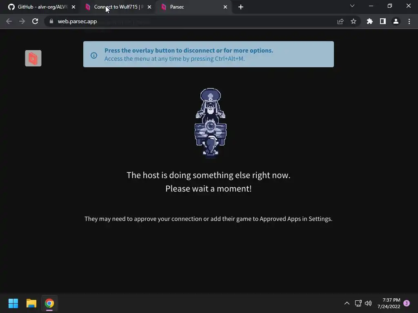Open File Explorer from the taskbar
Image resolution: width=418 pixels, height=313 pixels.
31,303
